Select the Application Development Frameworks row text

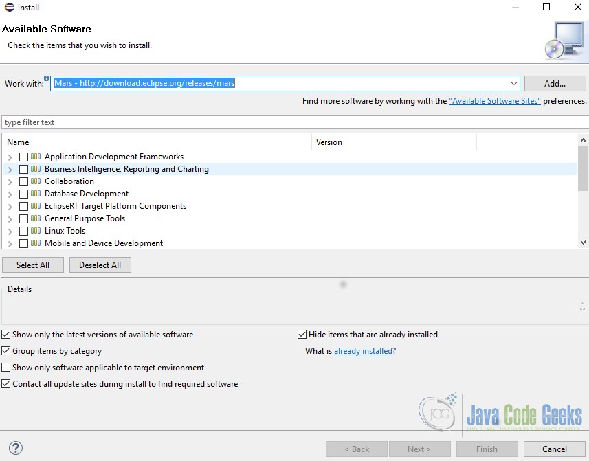(114, 157)
